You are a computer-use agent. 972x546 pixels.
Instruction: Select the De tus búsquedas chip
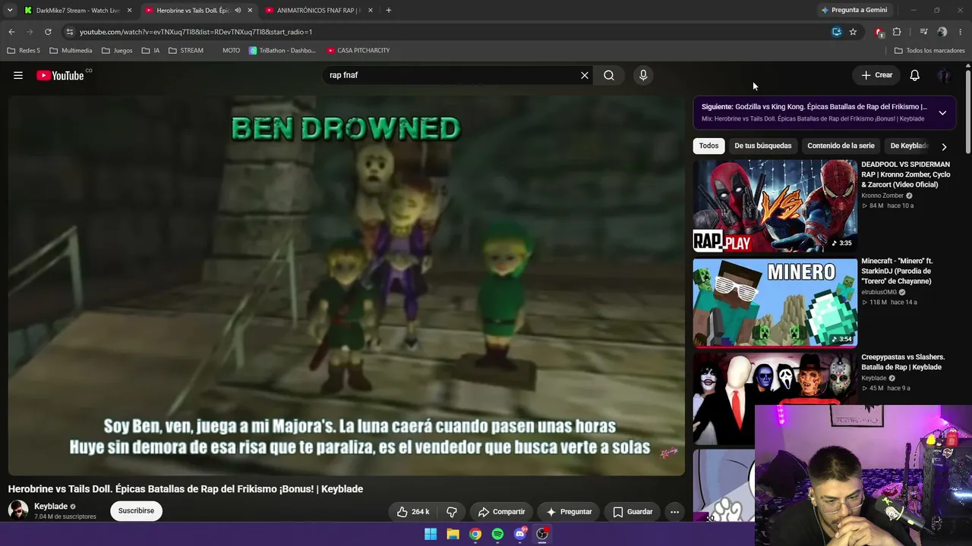tap(762, 146)
